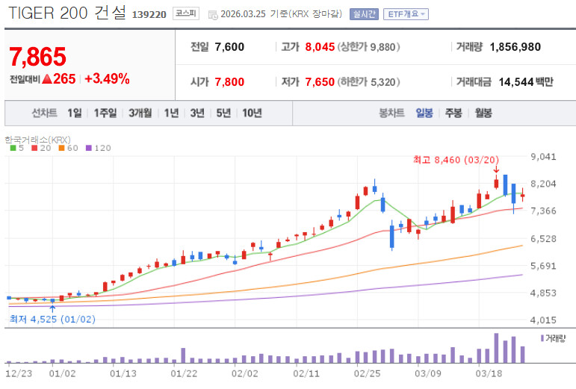Click the 하한가 5,320 text
The height and width of the screenshot is (389, 576).
pos(369,82)
